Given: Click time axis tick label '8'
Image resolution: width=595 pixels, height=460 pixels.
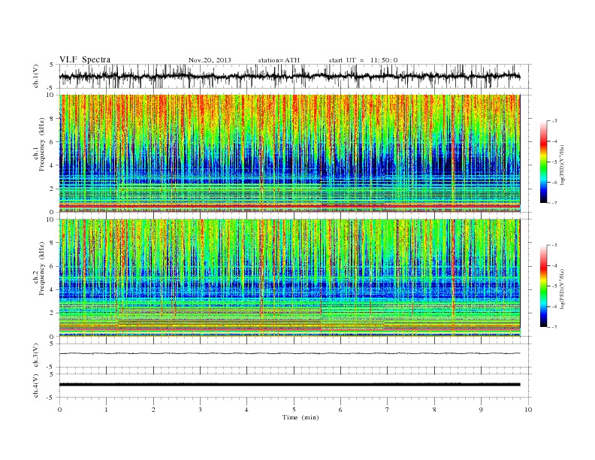Looking at the screenshot, I should [434, 410].
